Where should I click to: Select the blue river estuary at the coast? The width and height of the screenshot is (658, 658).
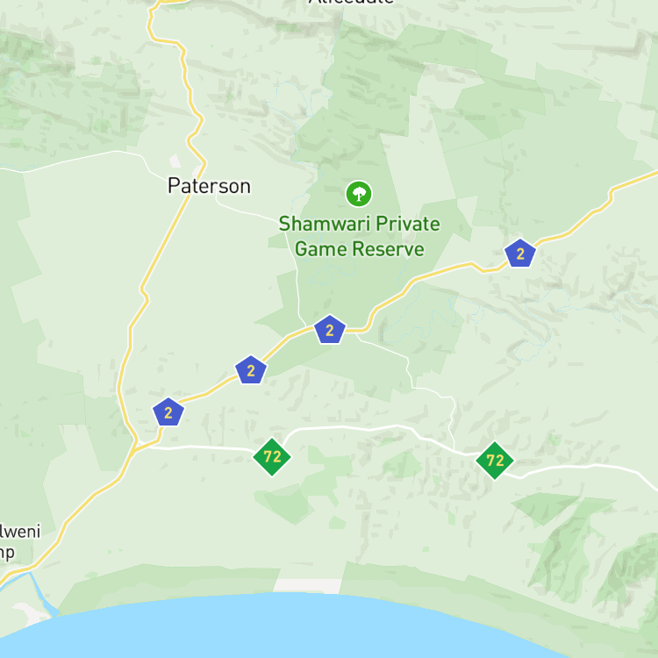(x=39, y=591)
